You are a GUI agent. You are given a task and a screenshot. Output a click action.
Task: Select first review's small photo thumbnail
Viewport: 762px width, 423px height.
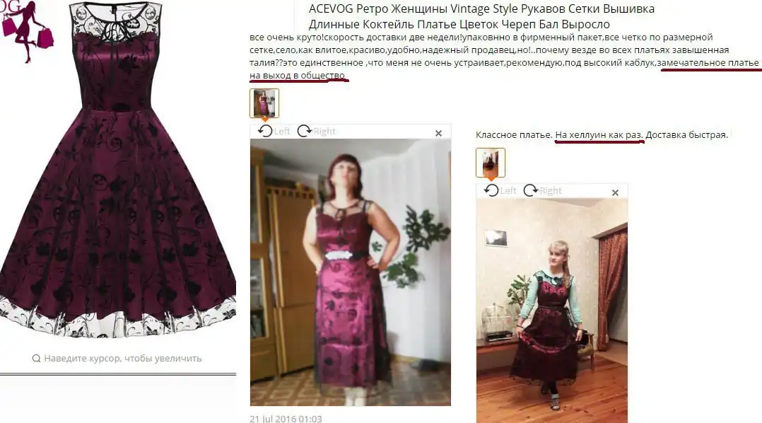(x=264, y=103)
